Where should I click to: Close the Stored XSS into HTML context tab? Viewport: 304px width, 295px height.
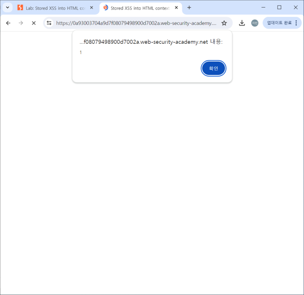[176, 7]
